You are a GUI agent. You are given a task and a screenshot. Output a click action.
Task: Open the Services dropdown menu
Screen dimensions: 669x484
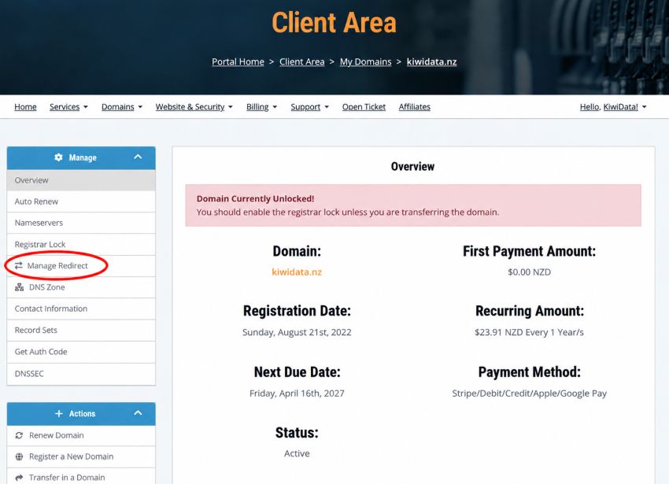(x=68, y=107)
